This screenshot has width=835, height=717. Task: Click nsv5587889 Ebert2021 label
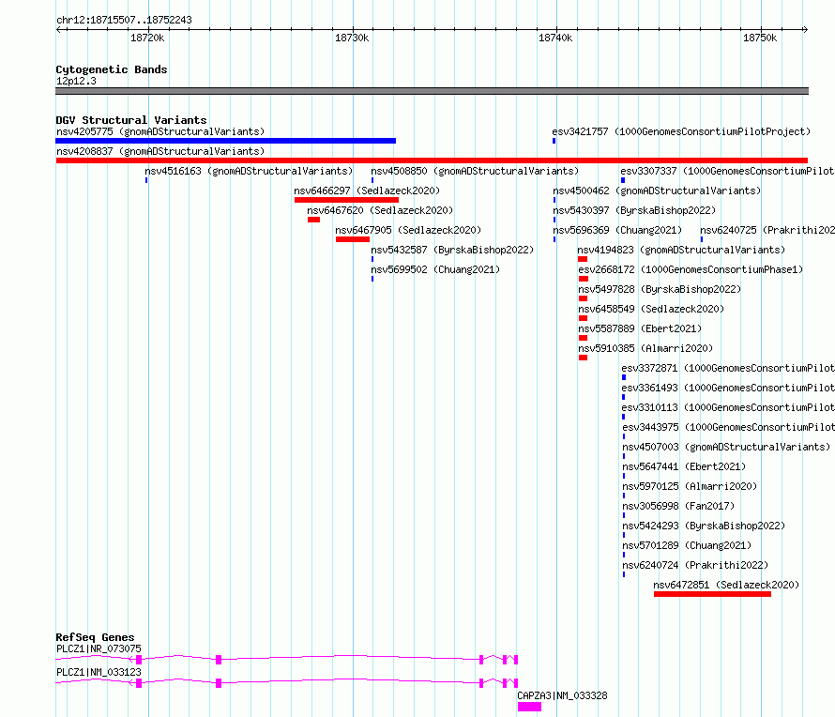pyautogui.click(x=640, y=328)
